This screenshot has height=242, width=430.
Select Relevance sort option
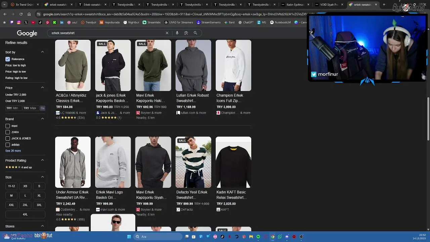click(15, 59)
